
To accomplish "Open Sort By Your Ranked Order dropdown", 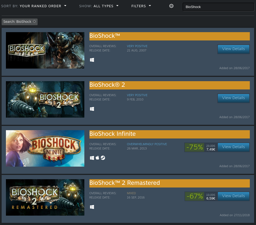I will (x=34, y=6).
